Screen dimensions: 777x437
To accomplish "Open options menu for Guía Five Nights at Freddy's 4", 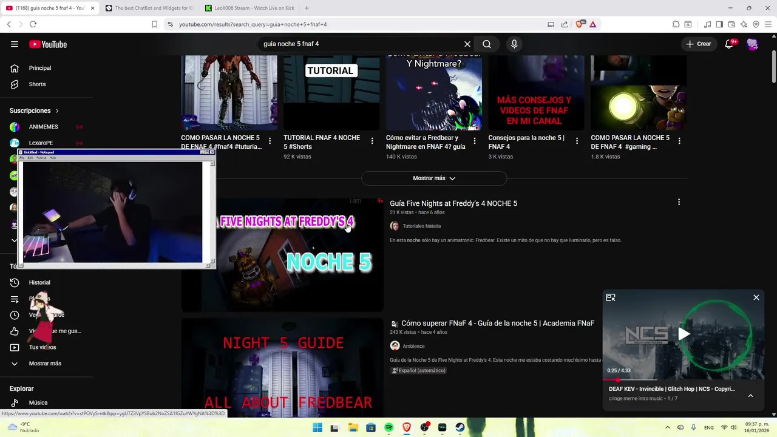I will (679, 202).
